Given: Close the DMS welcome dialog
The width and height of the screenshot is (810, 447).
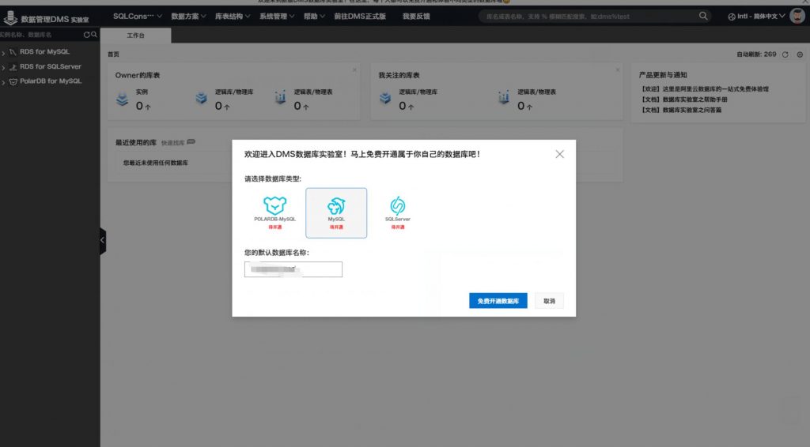Looking at the screenshot, I should point(559,154).
